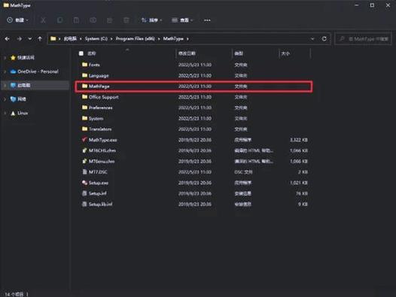The height and width of the screenshot is (297, 396).
Task: Click the Delete trash icon in toolbar
Action: tap(126, 20)
